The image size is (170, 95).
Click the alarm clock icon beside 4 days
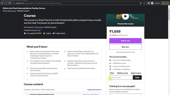point(110,35)
